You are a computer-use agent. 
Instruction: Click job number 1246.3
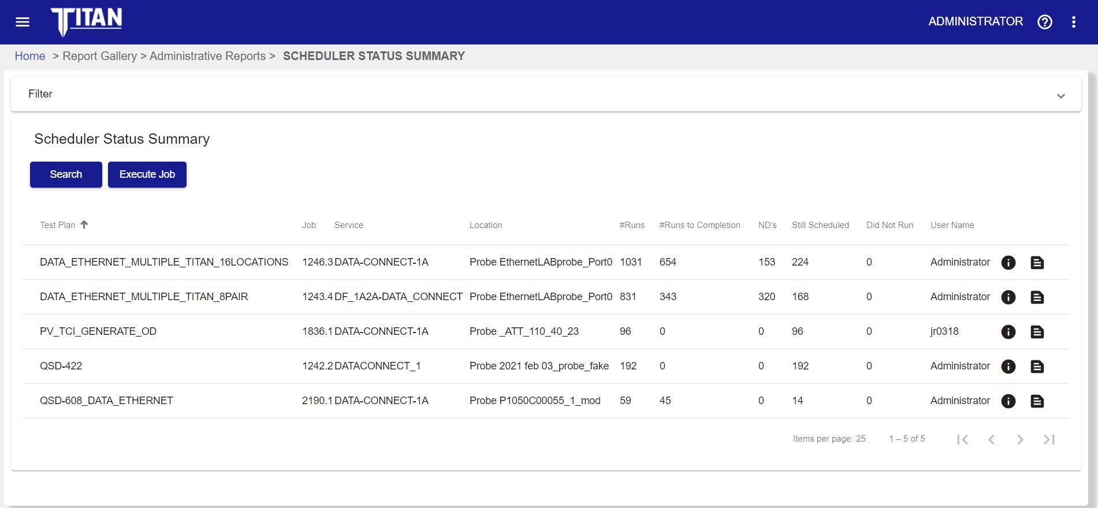[318, 262]
